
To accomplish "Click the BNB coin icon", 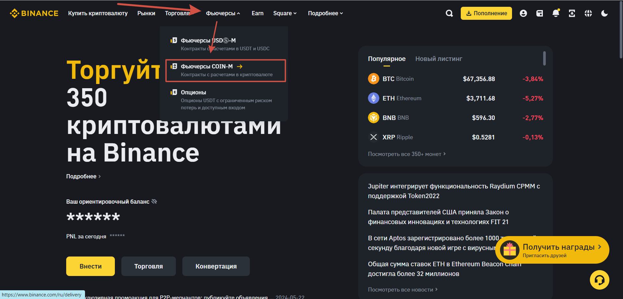I will coord(373,117).
